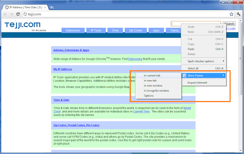Click the scrollbar down arrow
This screenshot has width=244, height=154.
[x=241, y=151]
